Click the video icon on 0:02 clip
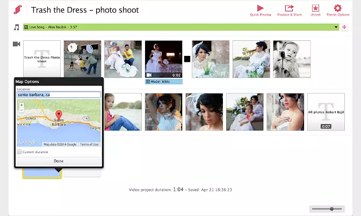 pyautogui.click(x=149, y=75)
